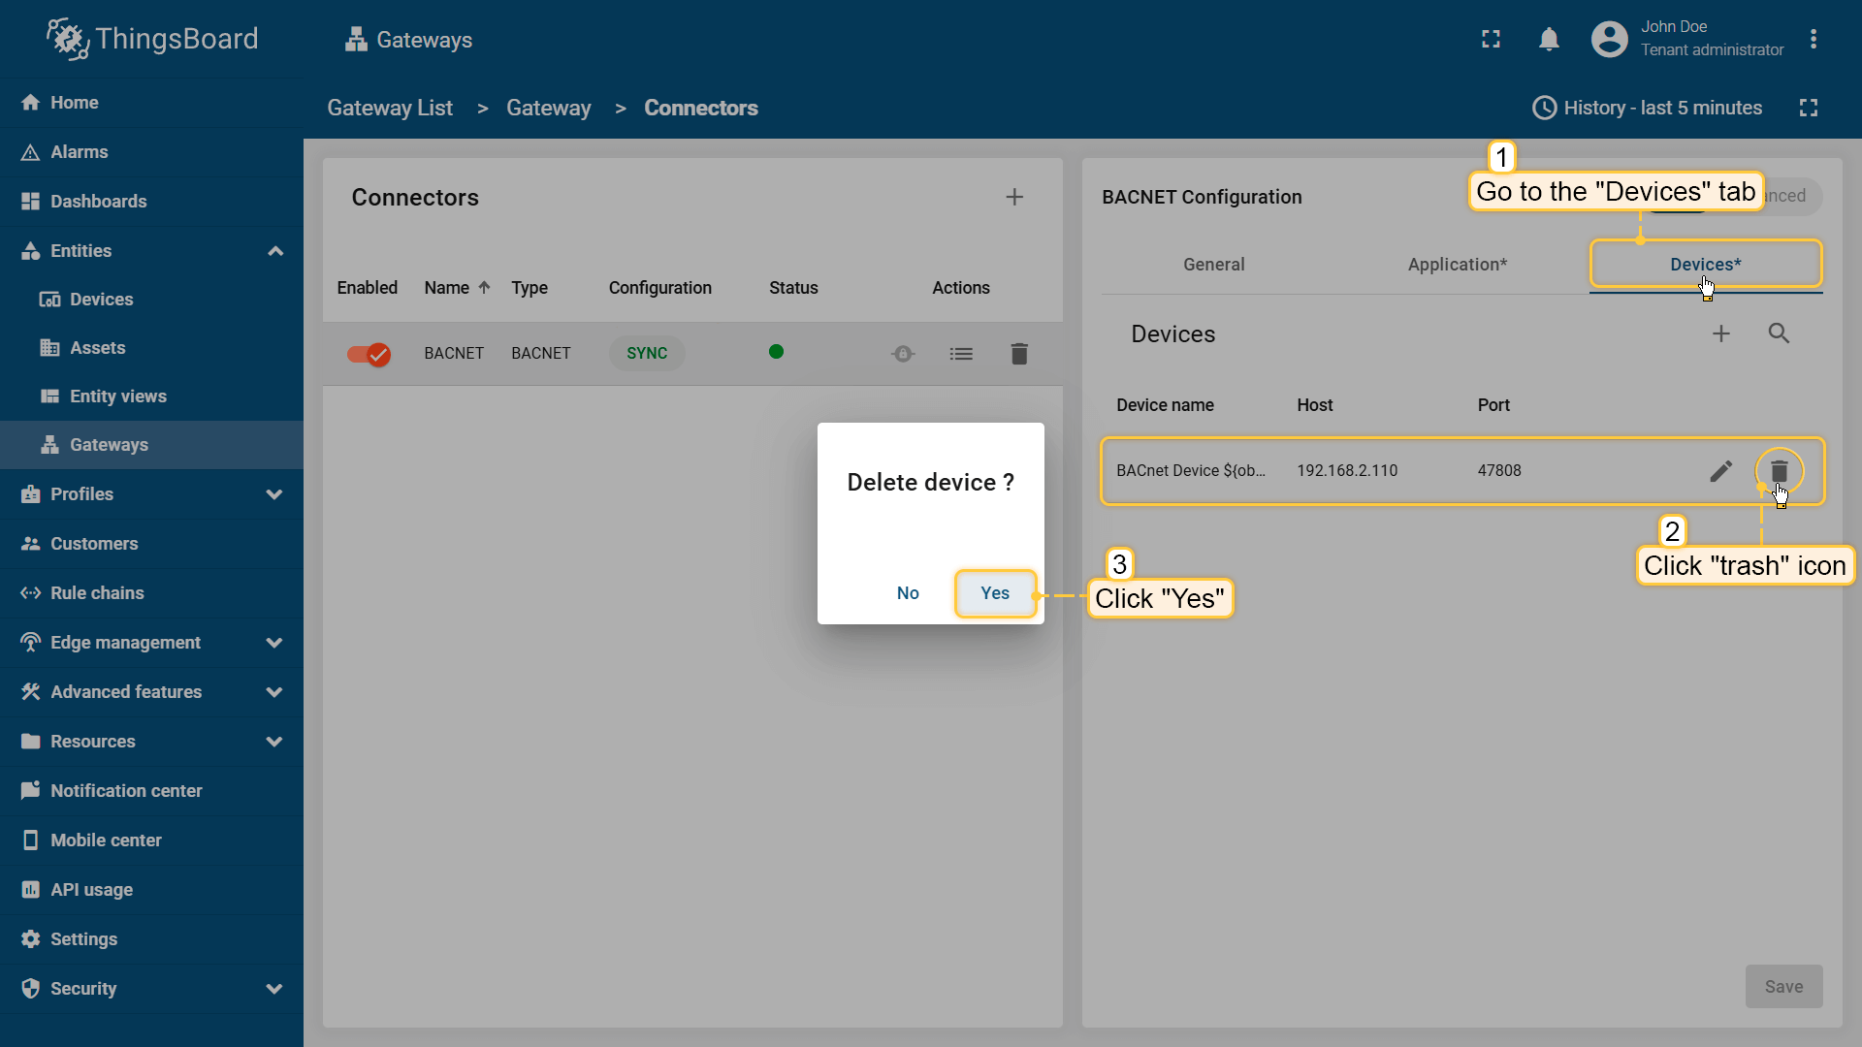Collapse the Entities menu section

point(274,251)
